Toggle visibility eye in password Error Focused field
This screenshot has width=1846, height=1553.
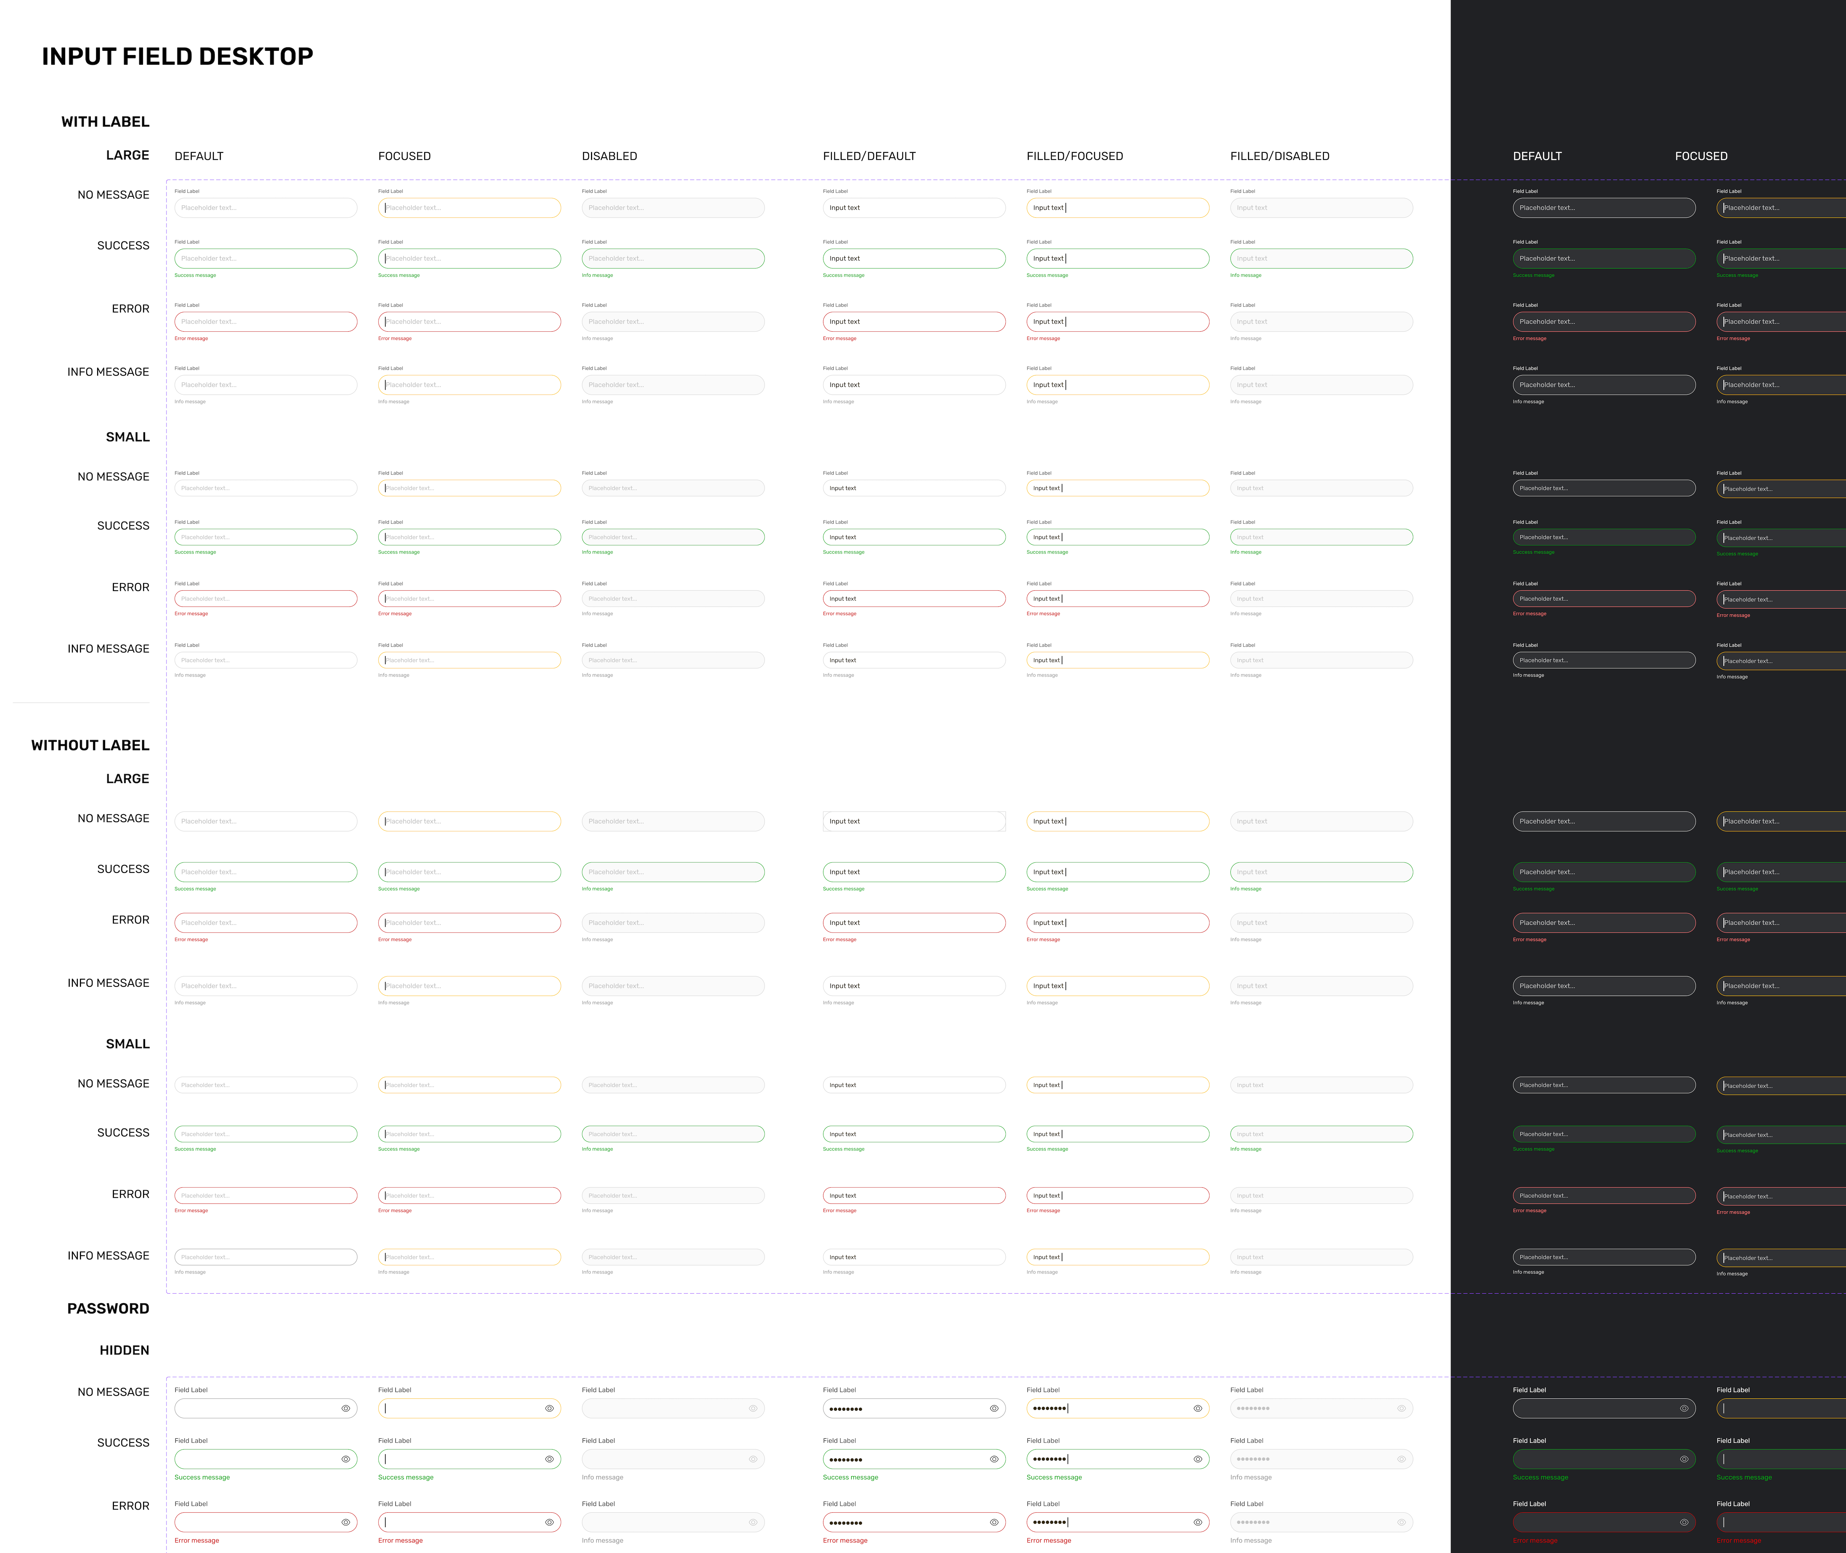pos(549,1522)
